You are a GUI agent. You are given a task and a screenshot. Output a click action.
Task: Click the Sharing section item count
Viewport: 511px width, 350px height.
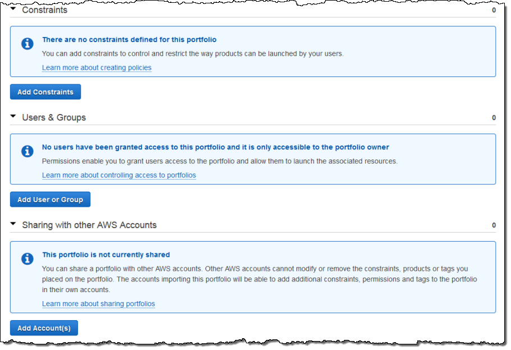pos(494,225)
